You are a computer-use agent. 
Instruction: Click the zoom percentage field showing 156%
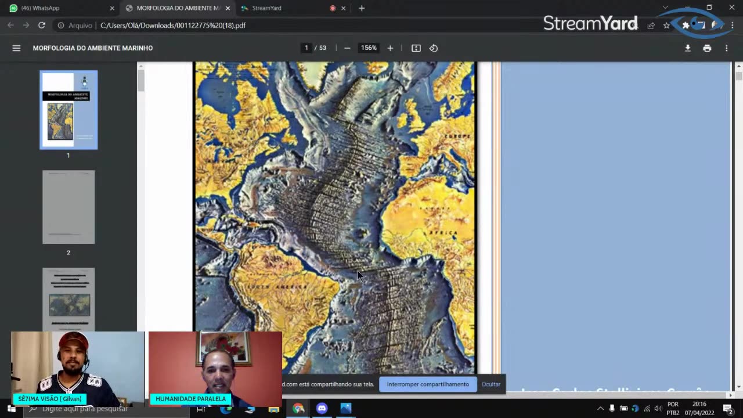click(x=369, y=48)
